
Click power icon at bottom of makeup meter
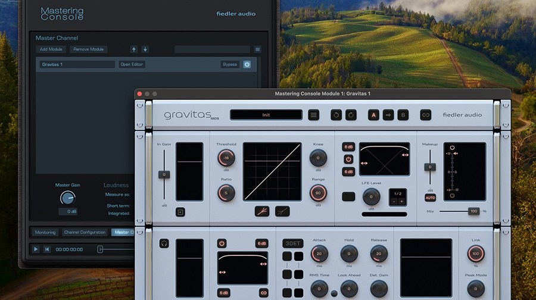[452, 195]
